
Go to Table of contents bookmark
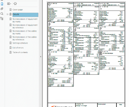[20, 52]
